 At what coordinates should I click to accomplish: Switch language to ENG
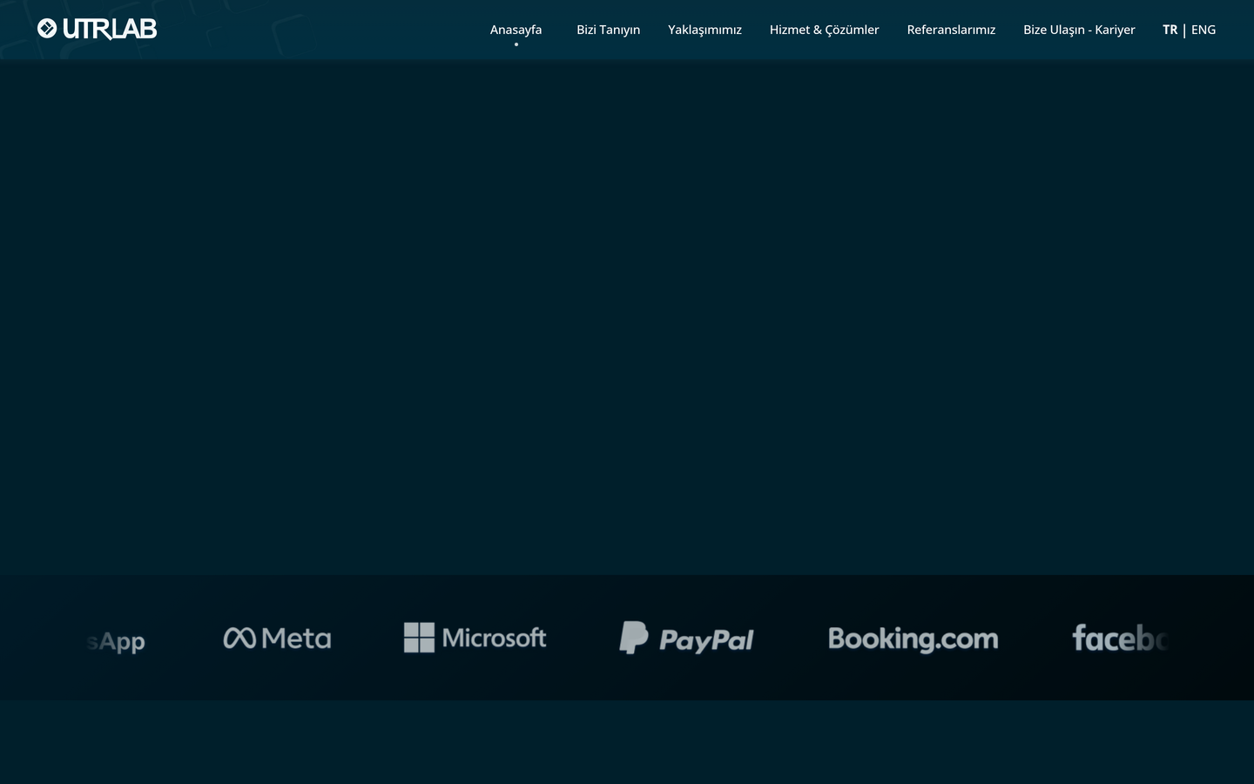1203,30
